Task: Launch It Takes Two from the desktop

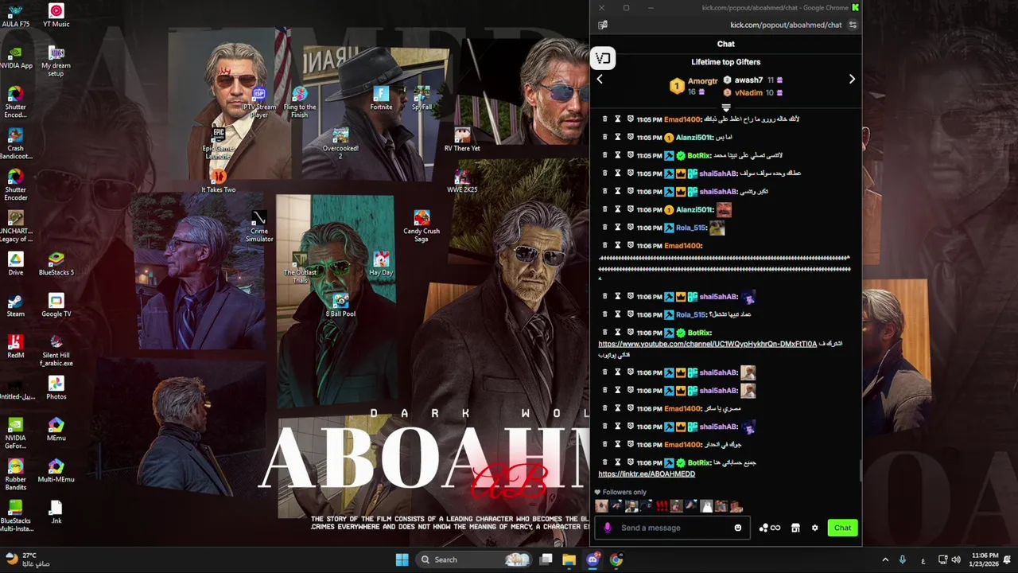Action: tap(218, 181)
